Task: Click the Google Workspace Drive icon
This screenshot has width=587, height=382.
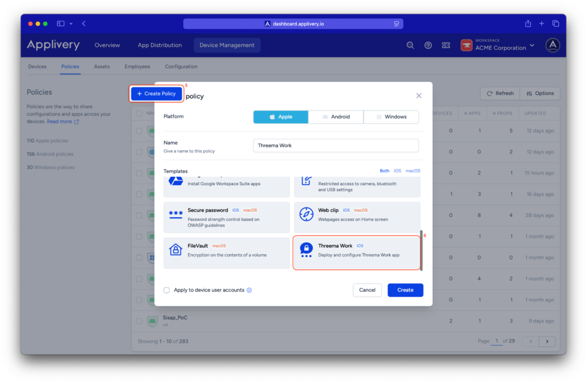Action: (175, 181)
